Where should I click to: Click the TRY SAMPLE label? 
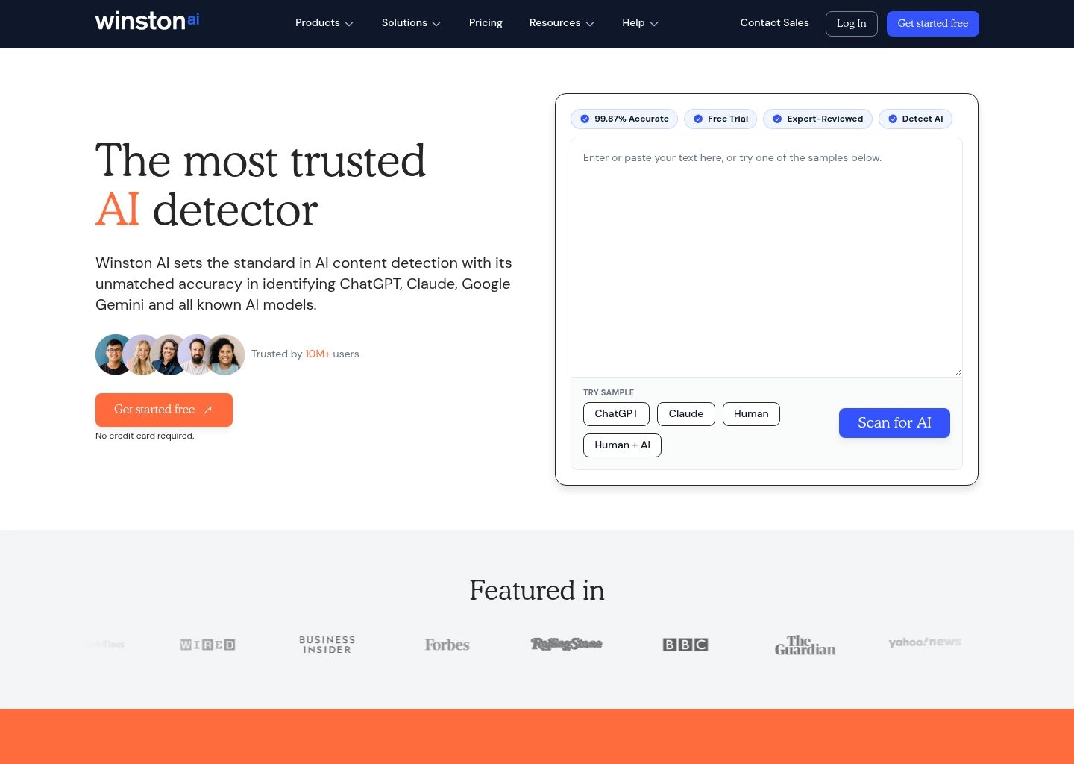tap(609, 392)
